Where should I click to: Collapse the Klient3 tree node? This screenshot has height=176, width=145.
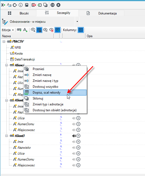6,136
